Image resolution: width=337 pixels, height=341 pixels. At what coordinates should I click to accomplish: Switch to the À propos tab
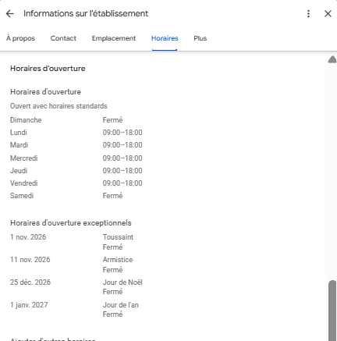pyautogui.click(x=20, y=38)
